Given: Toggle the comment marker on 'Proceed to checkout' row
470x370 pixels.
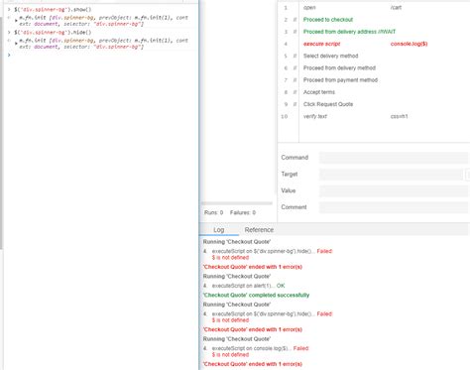Looking at the screenshot, I should [x=294, y=20].
